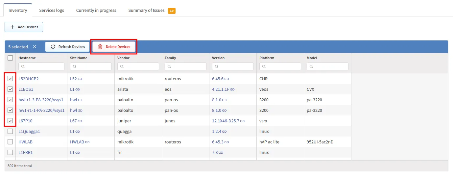
Task: Click the link icon next to L67 site
Action: (80, 121)
